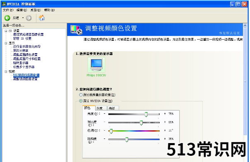The image size is (250, 162).
Task: Choose 通过 NVIDIA 设置(N) radio button
Action: [x=81, y=101]
